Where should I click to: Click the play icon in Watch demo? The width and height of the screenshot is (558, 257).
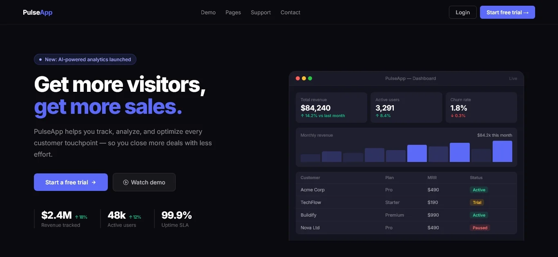pyautogui.click(x=126, y=182)
